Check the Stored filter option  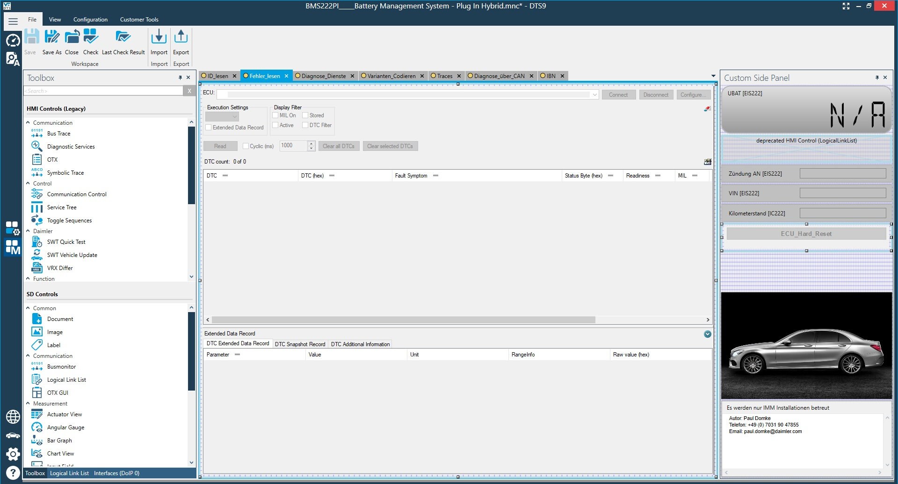(305, 115)
